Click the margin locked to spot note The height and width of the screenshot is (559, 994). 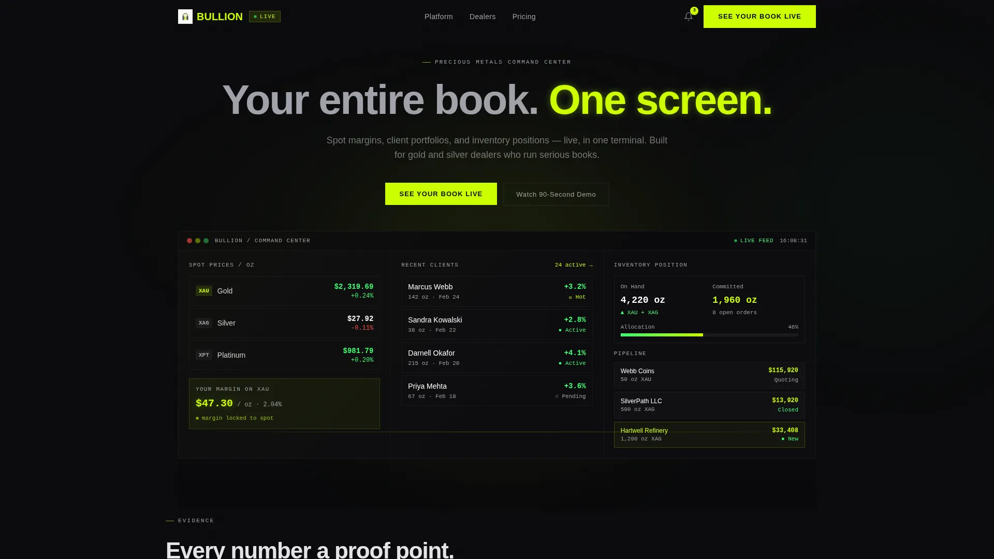click(x=235, y=418)
